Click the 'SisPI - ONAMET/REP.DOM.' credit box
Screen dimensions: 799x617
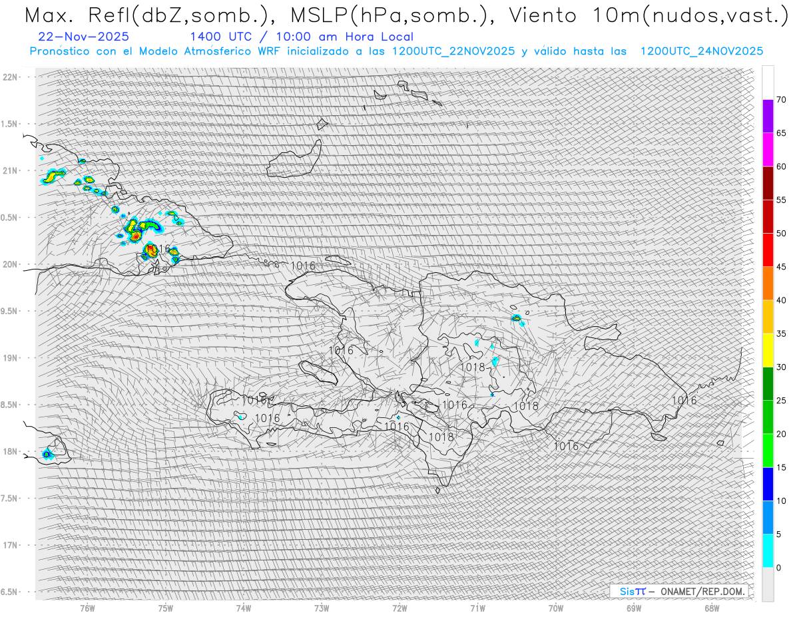point(678,591)
